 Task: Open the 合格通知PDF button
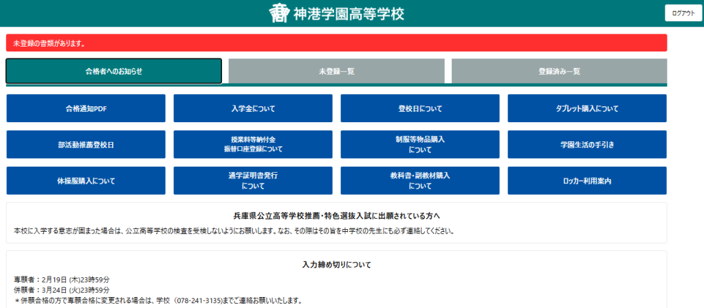pyautogui.click(x=86, y=108)
